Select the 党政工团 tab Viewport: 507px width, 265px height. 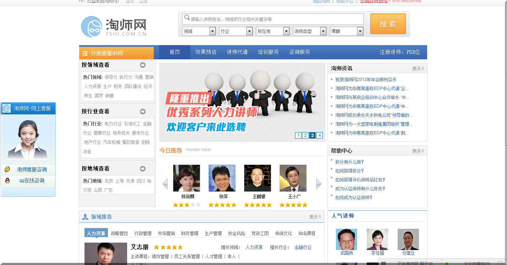point(260,233)
